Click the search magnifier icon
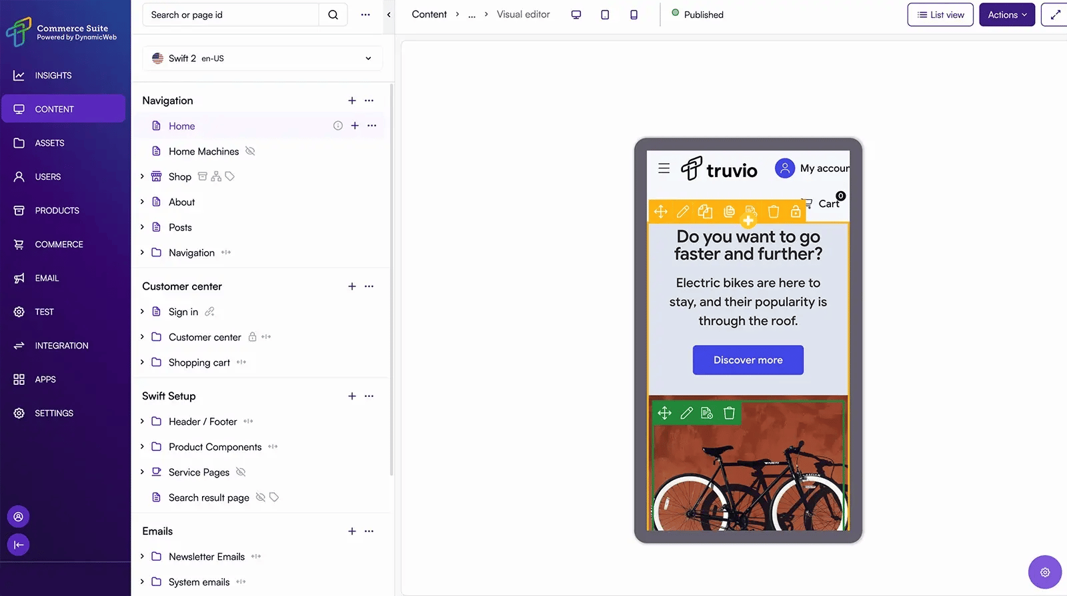The height and width of the screenshot is (596, 1067). (333, 15)
